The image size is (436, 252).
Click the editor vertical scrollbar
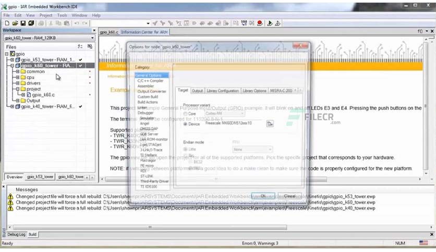pos(426,106)
